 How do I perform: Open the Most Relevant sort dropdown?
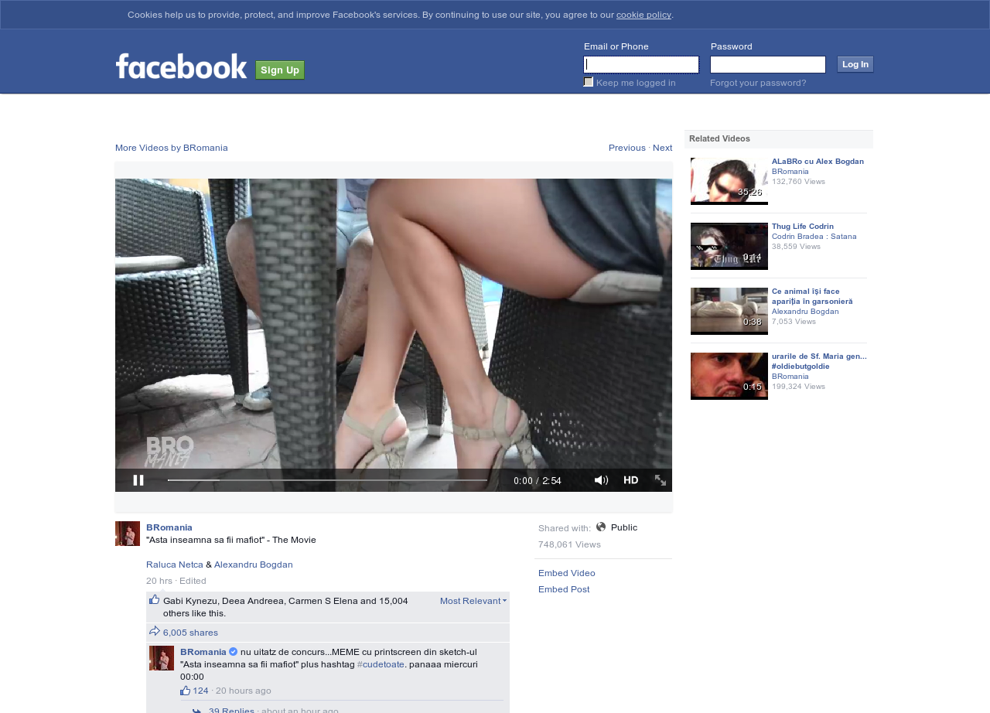tap(473, 601)
